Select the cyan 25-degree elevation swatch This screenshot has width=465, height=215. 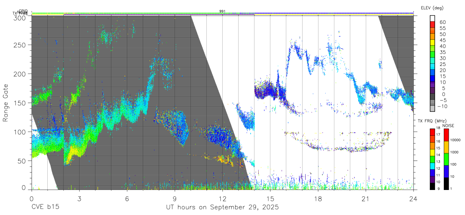tap(433, 66)
